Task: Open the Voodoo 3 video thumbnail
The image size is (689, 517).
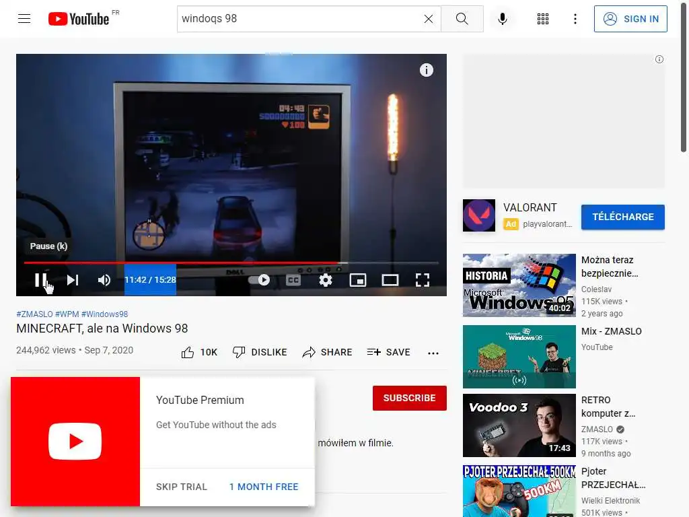Action: [519, 425]
